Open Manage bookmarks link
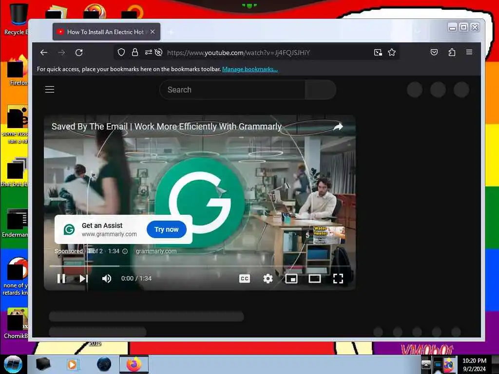Image resolution: width=499 pixels, height=374 pixels. coord(250,69)
